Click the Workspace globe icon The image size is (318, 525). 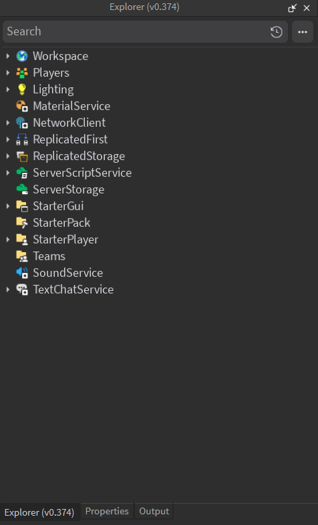pyautogui.click(x=22, y=56)
